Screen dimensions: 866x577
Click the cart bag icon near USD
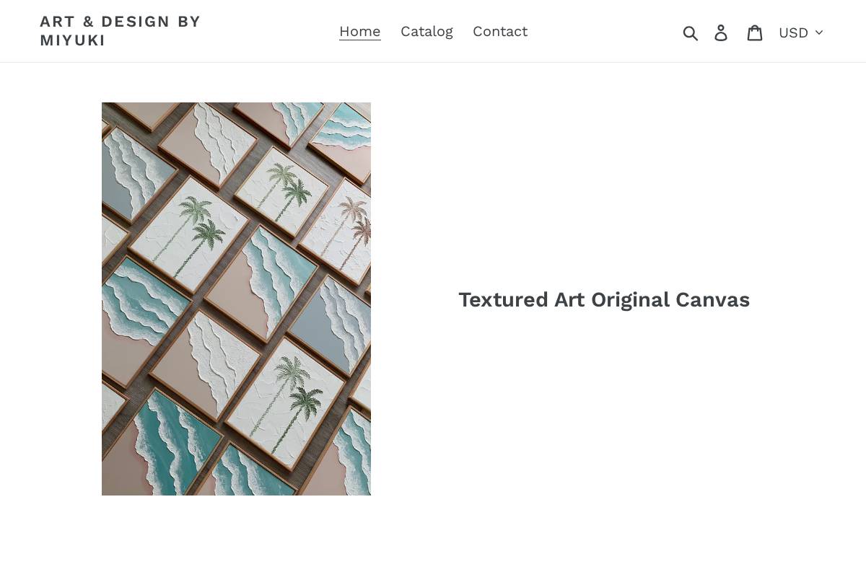[755, 32]
